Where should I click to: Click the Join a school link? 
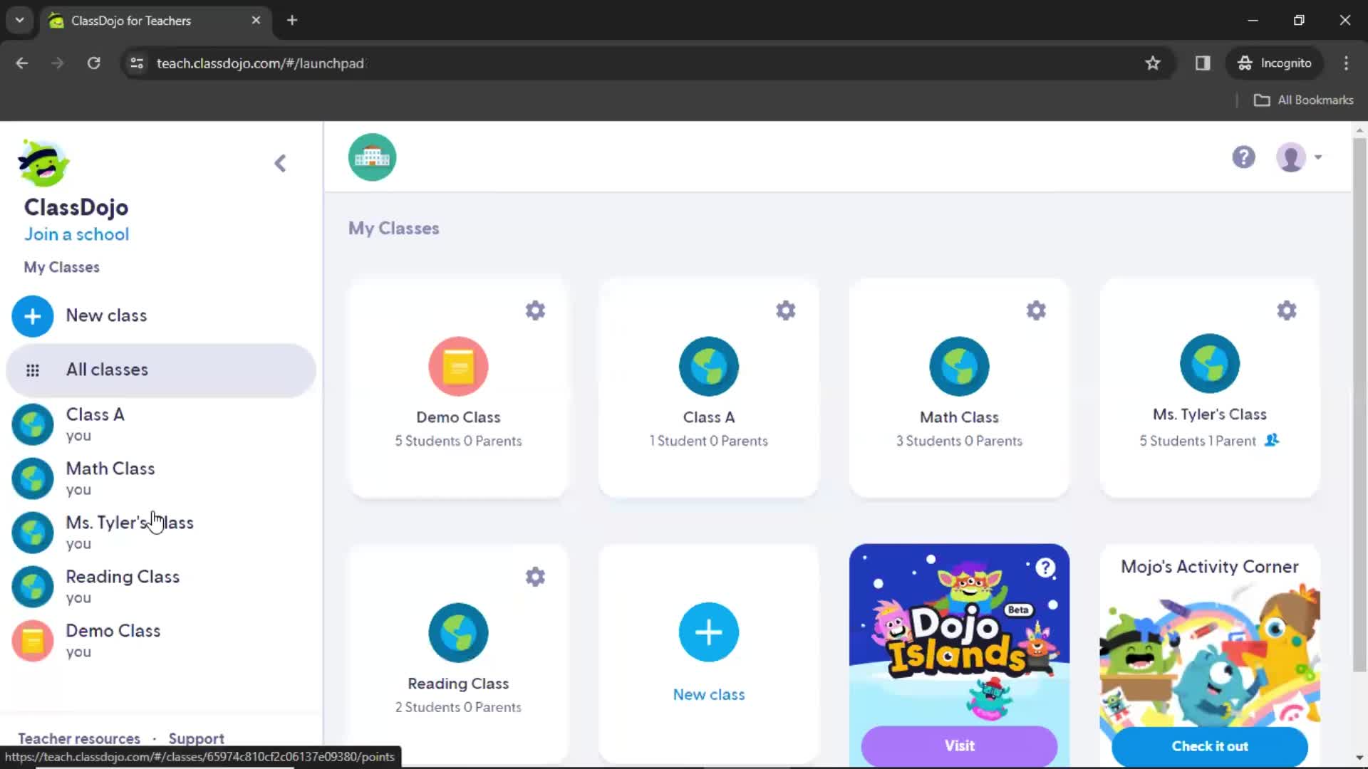[x=76, y=234]
